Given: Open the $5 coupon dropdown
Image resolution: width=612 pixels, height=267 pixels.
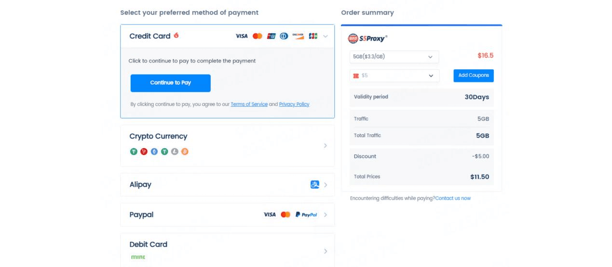Looking at the screenshot, I should click(x=394, y=76).
